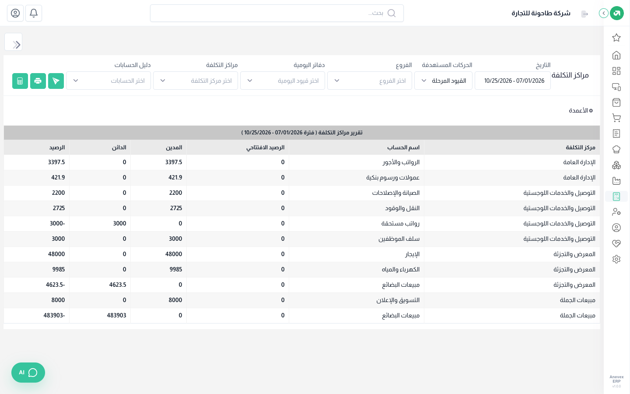Click the date range field 10/25/2026 - 07/01/2026
This screenshot has height=394, width=630.
pos(513,81)
